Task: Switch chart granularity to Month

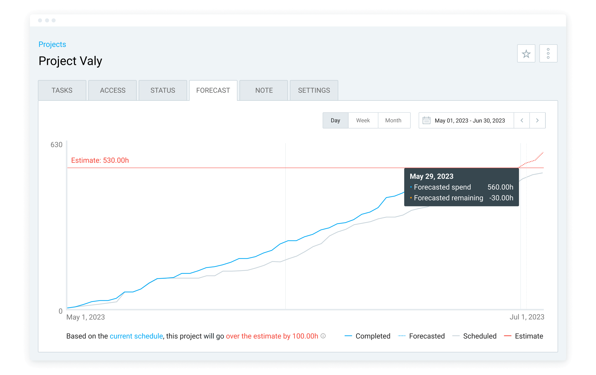Action: (393, 121)
